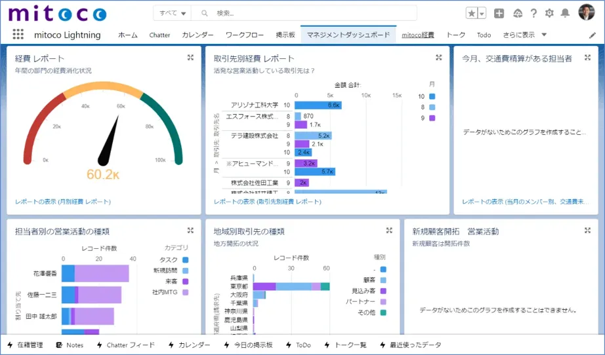
Task: Click the month 9 legend swatch
Action: 432,118
